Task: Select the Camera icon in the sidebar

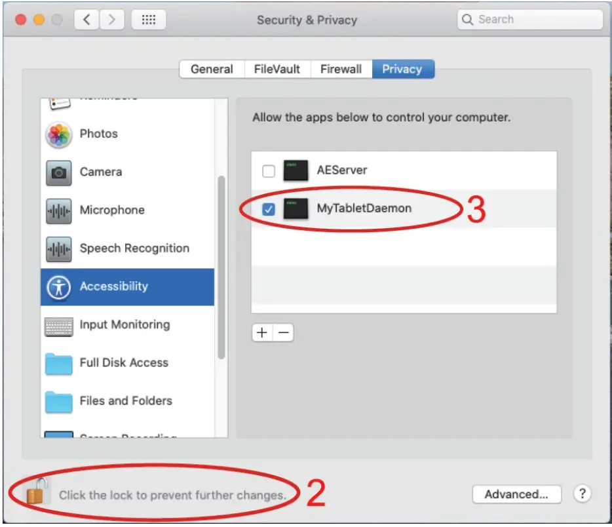Action: 58,172
